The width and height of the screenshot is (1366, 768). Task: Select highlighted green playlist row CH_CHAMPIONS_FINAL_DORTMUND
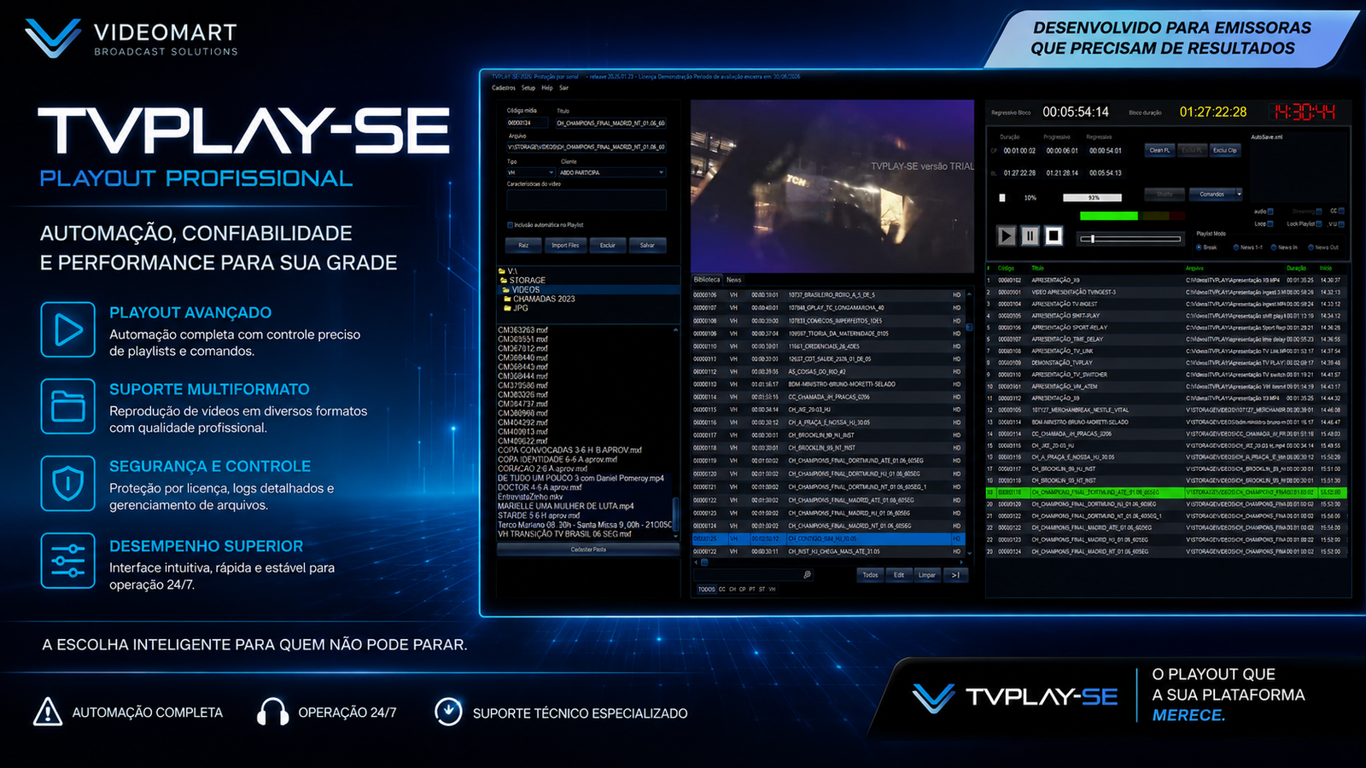point(1165,492)
